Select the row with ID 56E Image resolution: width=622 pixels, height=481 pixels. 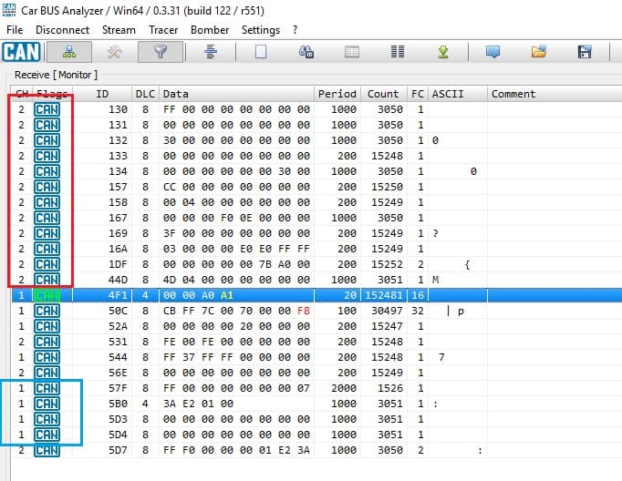click(316, 373)
